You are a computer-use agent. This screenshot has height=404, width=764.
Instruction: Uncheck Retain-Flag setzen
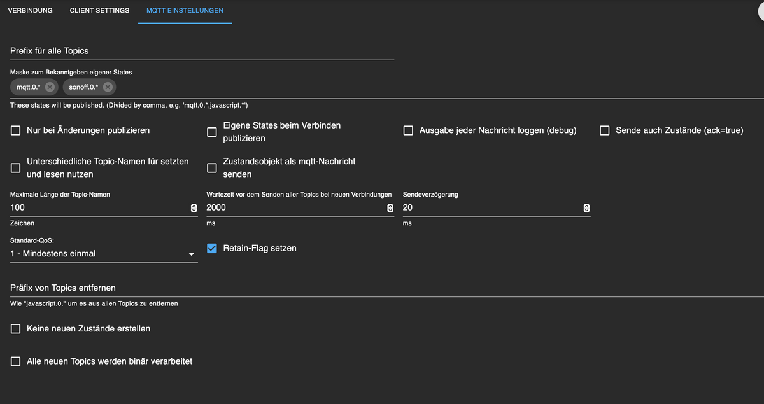212,248
